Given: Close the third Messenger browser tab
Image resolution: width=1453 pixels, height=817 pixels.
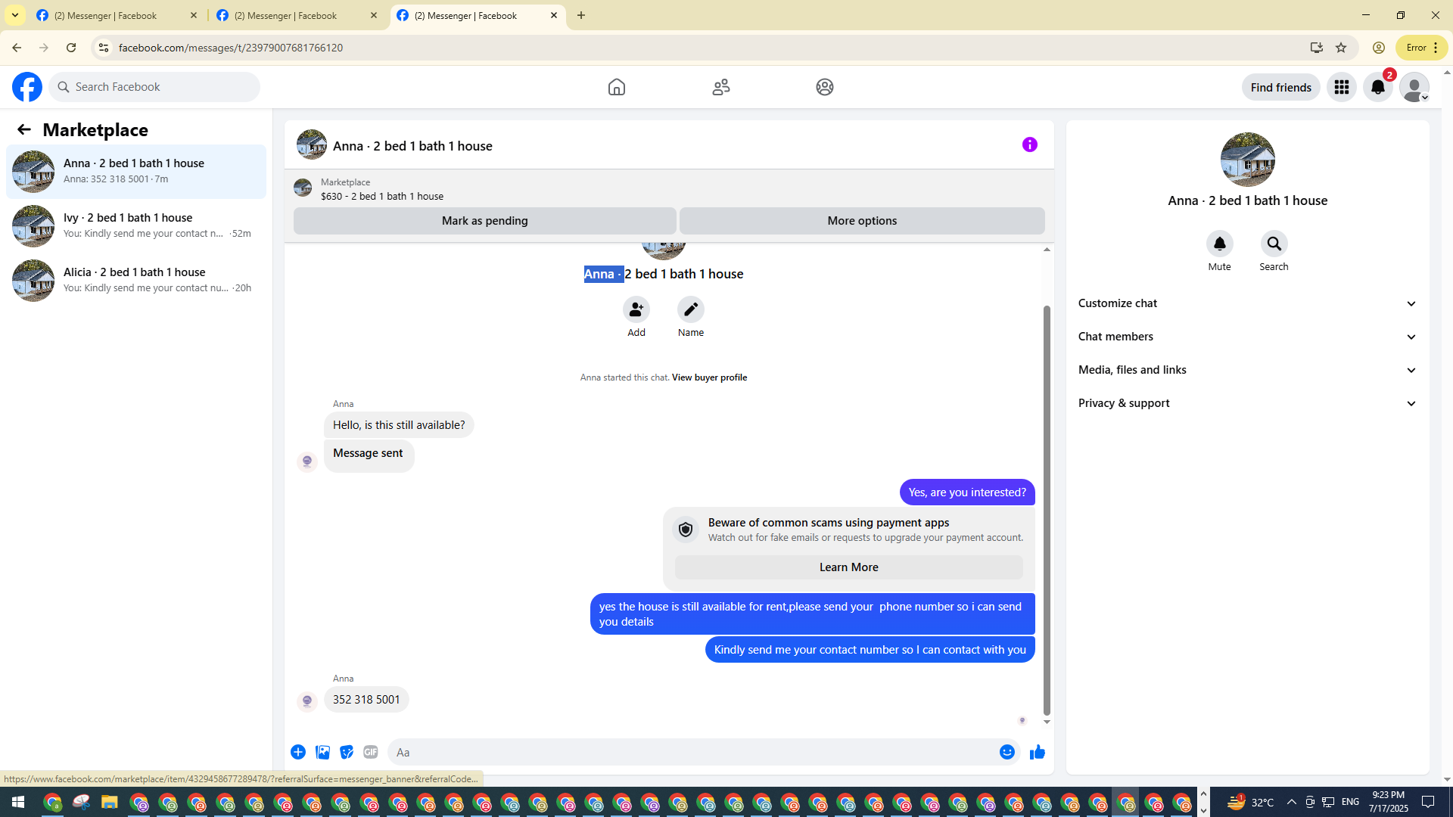Looking at the screenshot, I should pos(554,15).
